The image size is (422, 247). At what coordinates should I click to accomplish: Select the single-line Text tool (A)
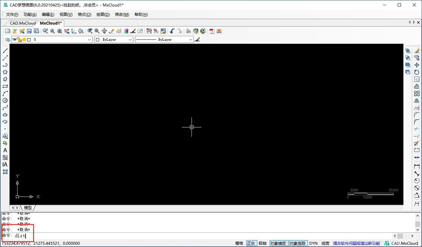5,150
